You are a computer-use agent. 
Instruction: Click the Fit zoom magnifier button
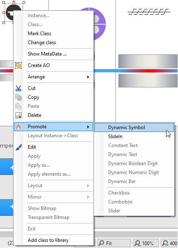point(114,243)
